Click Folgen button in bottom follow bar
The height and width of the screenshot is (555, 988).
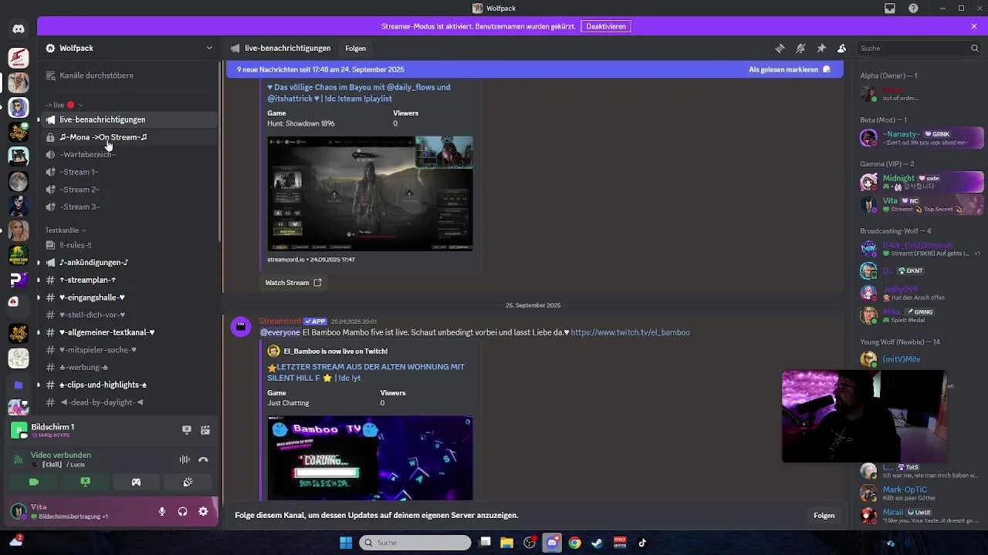pyautogui.click(x=824, y=516)
